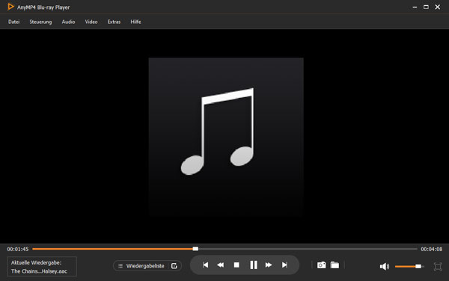449x281 pixels.
Task: Skip to the previous track
Action: 205,265
